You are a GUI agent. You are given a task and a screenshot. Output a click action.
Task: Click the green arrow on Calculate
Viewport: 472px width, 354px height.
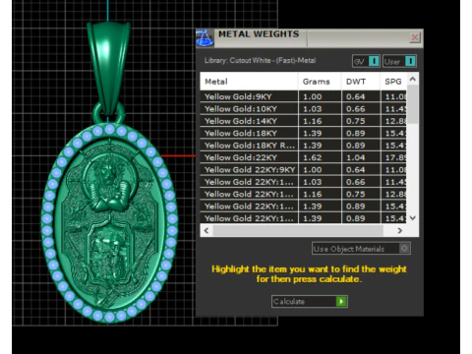click(x=341, y=301)
